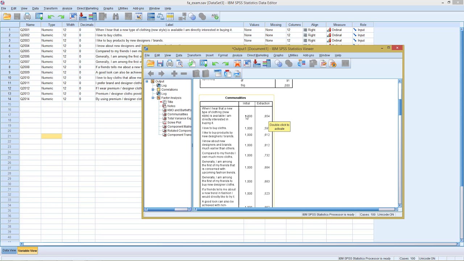Print icon in Viewer toolbar

[x=170, y=63]
